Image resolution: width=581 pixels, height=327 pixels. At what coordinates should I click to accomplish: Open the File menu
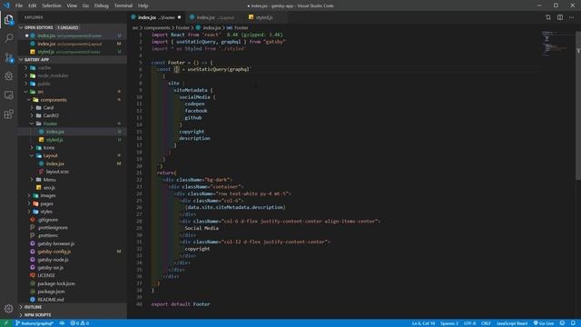(x=19, y=5)
